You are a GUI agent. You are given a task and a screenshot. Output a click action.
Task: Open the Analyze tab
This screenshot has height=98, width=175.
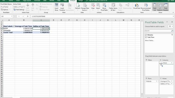coord(73,1)
